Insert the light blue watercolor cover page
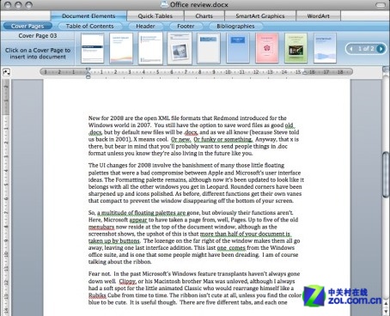Image resolution: width=390 pixels, height=316 pixels. (x=325, y=48)
